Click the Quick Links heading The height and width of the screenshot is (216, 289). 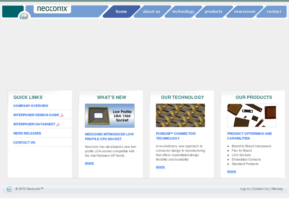pyautogui.click(x=28, y=97)
